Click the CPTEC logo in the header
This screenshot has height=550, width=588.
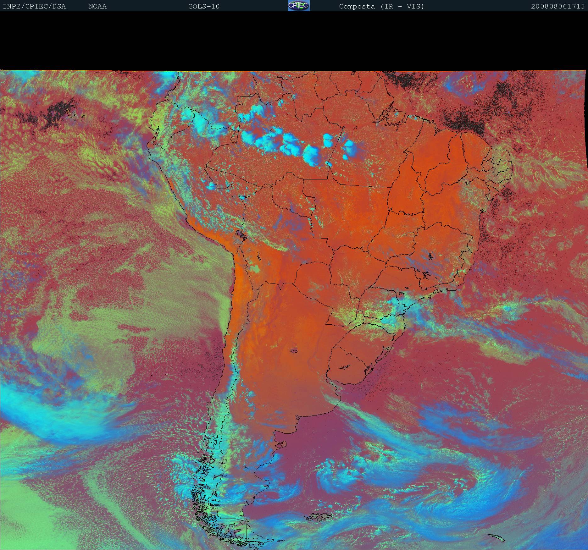click(x=299, y=6)
